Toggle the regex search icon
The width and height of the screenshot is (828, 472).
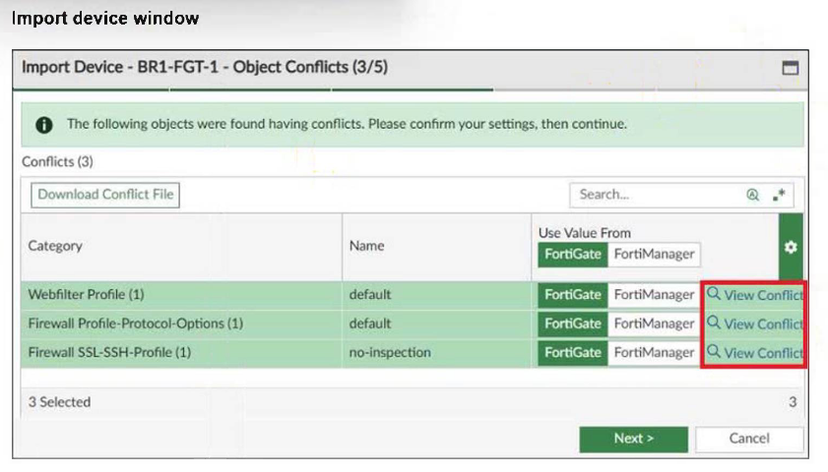click(x=780, y=195)
